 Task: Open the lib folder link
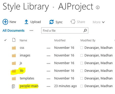(x=22, y=70)
